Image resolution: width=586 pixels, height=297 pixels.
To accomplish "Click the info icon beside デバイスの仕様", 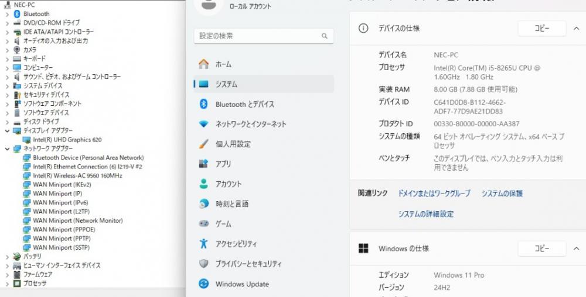I will point(363,28).
